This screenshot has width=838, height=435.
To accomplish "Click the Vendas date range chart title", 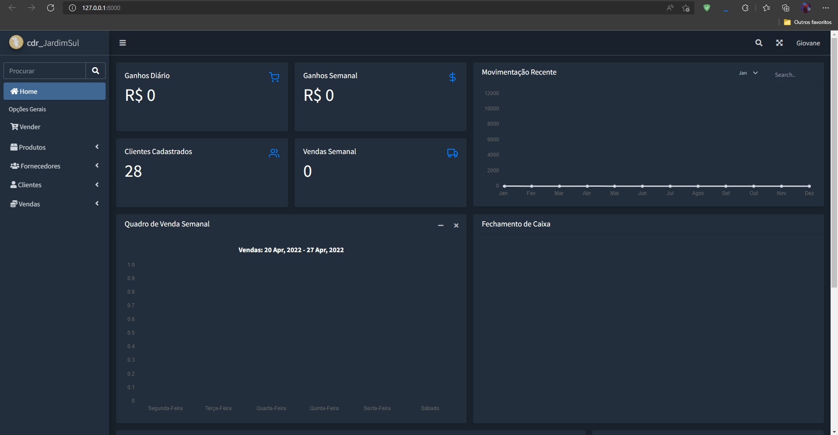I will [x=291, y=250].
